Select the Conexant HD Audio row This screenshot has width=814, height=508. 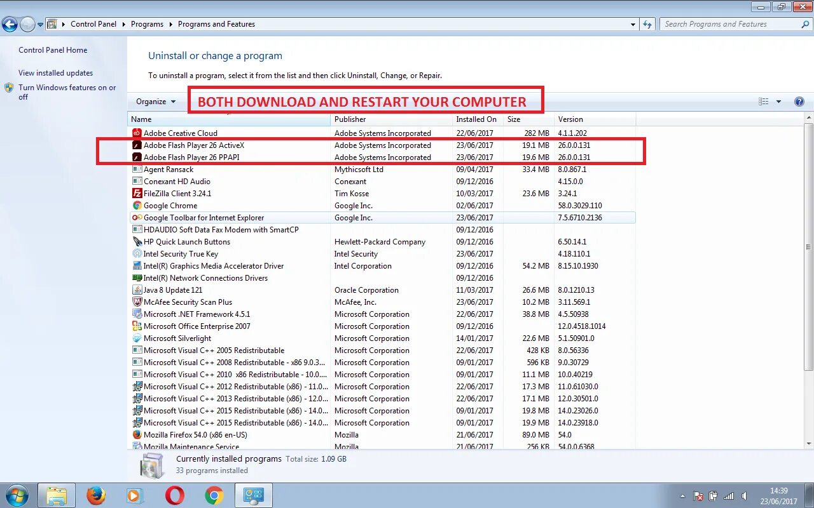point(382,182)
